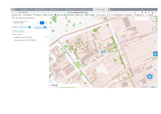Click the Войти login button

tap(153, 19)
